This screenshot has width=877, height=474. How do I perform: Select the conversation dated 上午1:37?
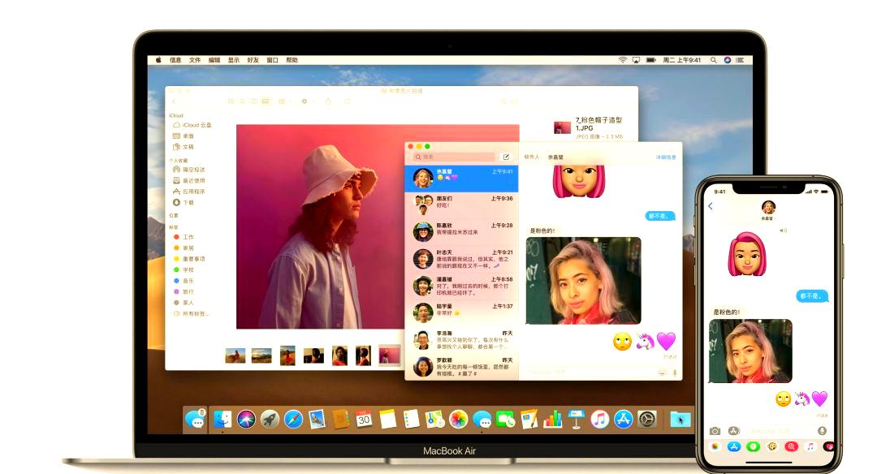[x=462, y=312]
